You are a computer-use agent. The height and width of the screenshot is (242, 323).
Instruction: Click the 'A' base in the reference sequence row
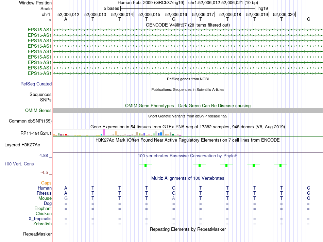click(66, 19)
